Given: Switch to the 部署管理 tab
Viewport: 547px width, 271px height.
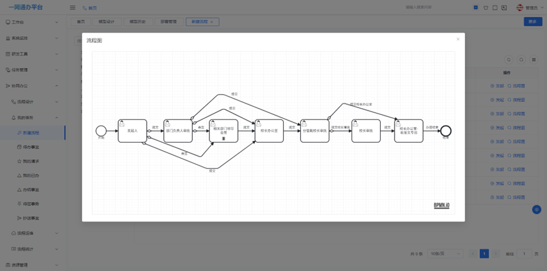Looking at the screenshot, I should coord(169,21).
